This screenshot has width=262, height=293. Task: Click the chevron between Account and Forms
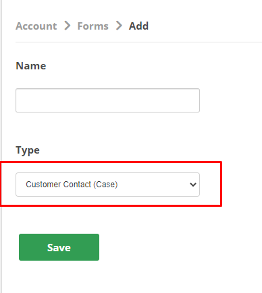pos(68,26)
